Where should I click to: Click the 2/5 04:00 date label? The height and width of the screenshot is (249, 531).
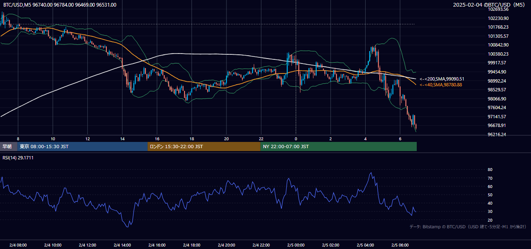pos(365,245)
